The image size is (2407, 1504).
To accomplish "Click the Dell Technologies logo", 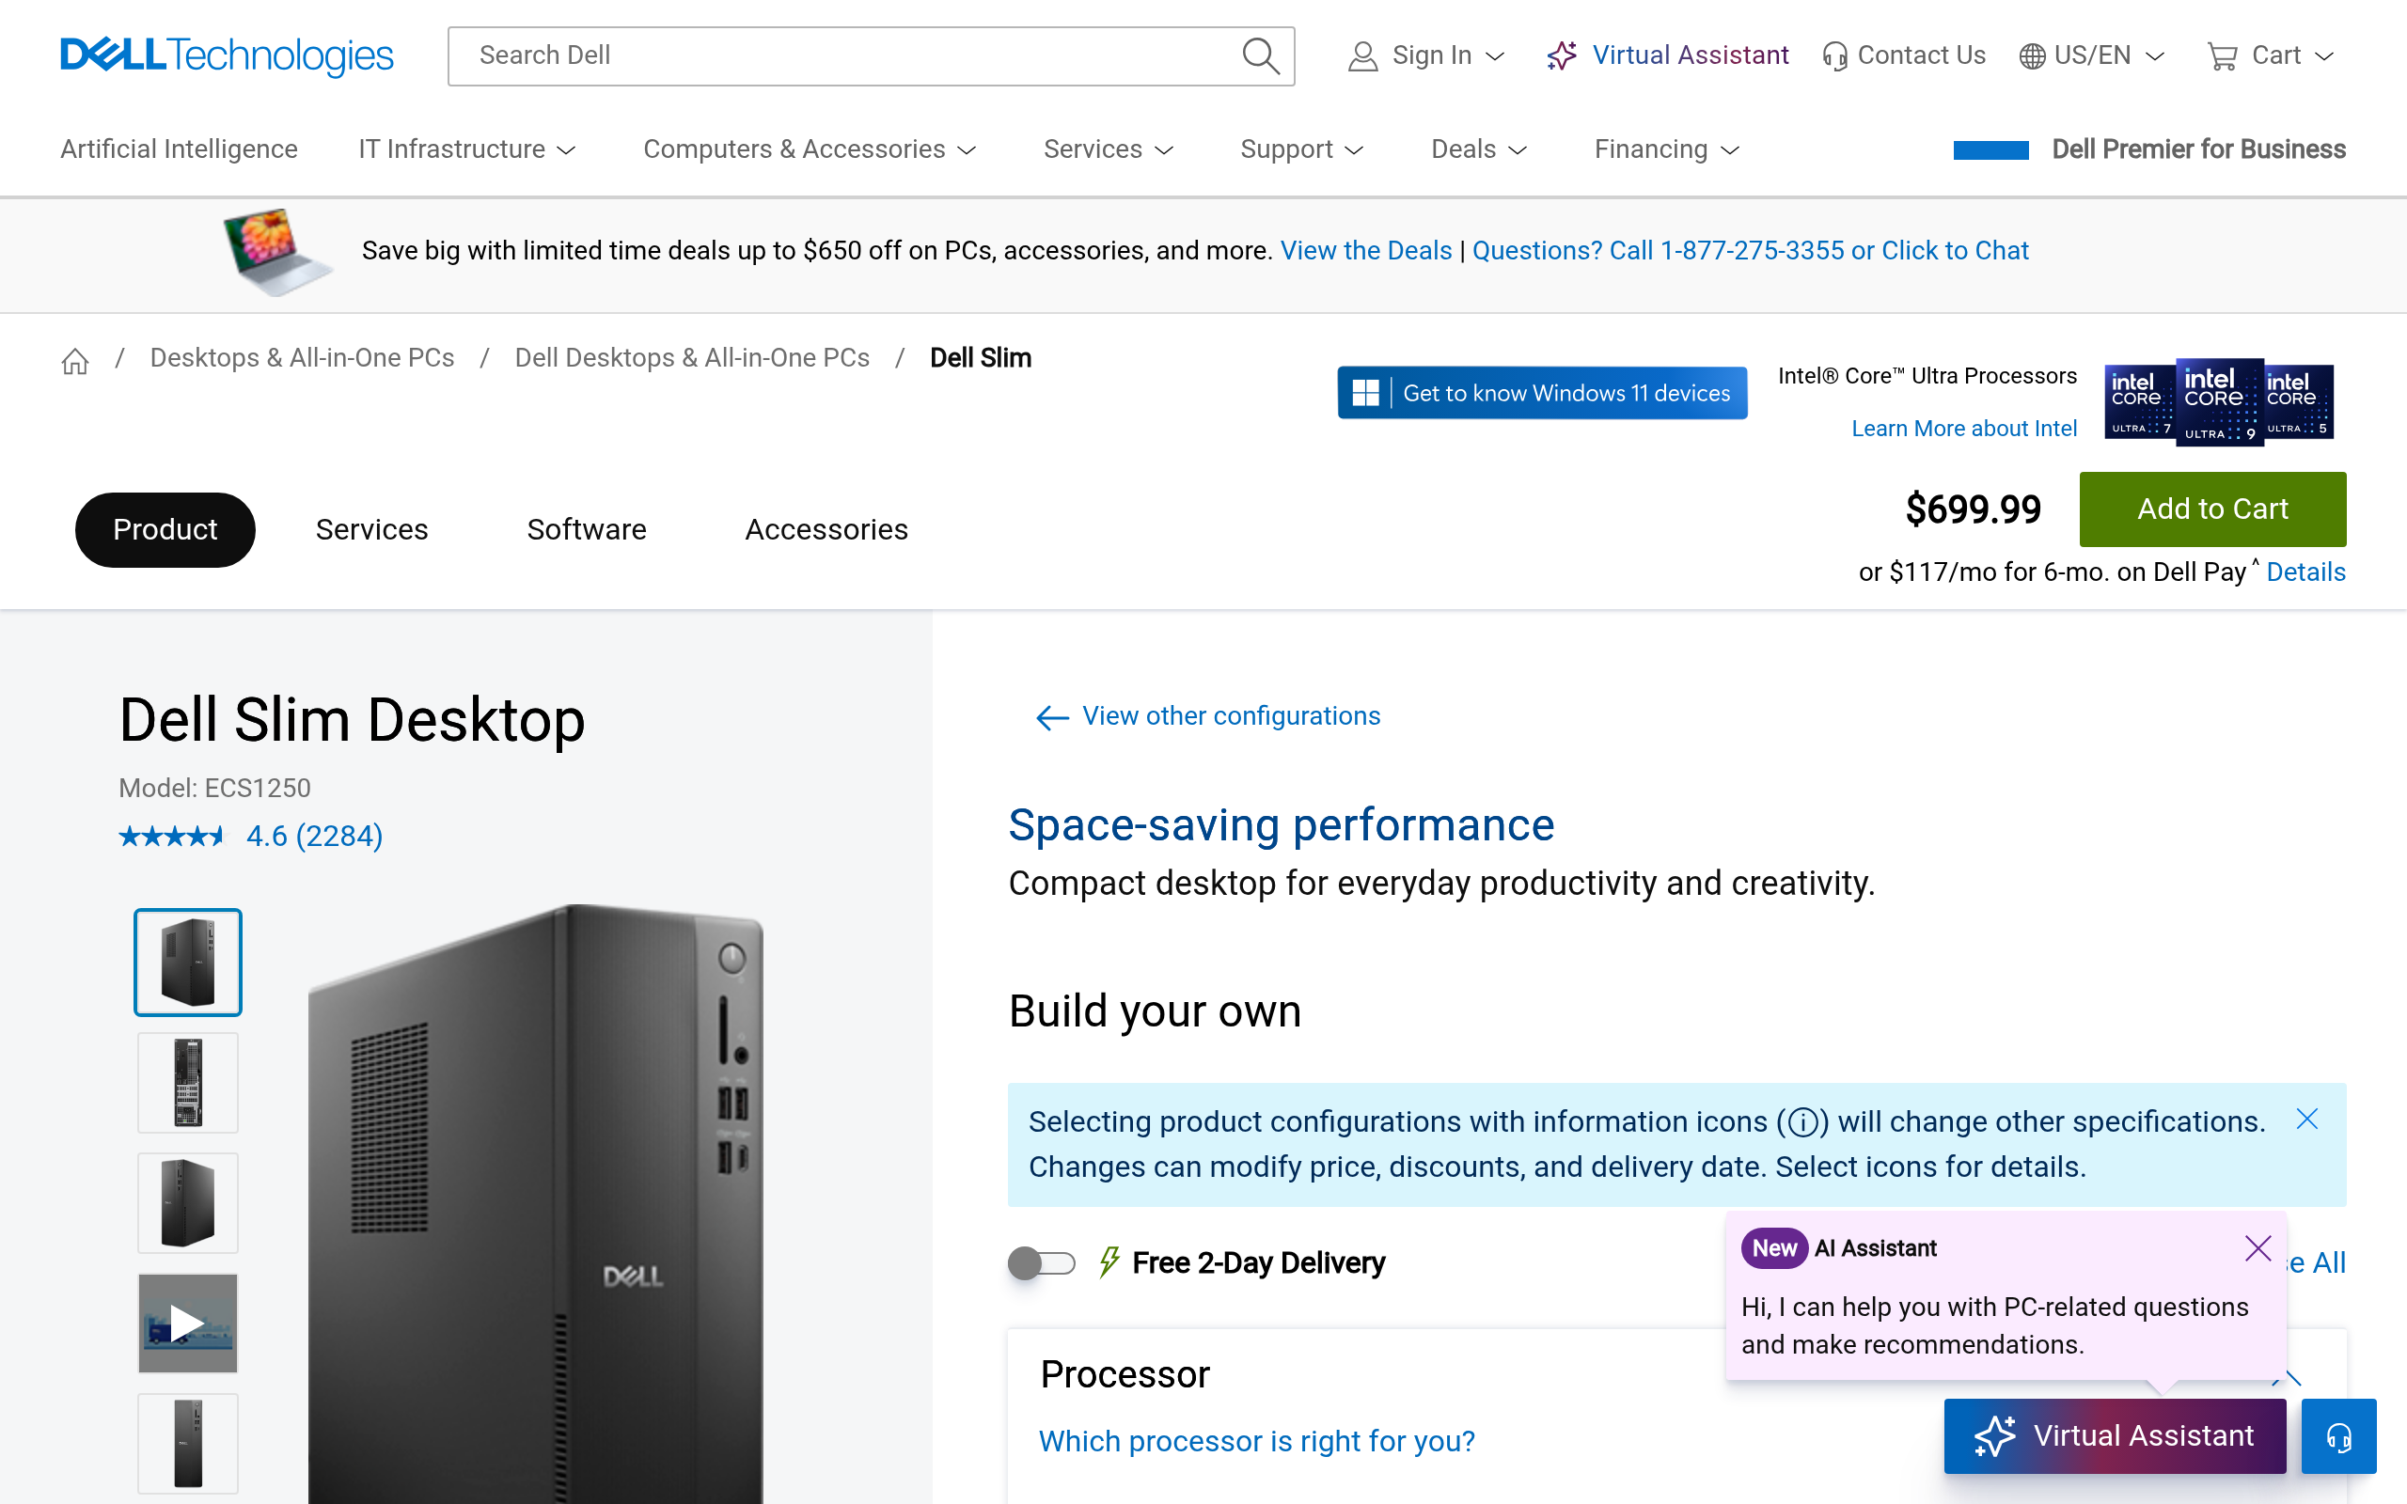I will click(227, 55).
